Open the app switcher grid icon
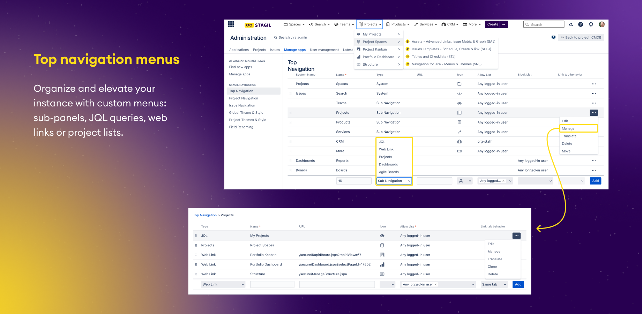The width and height of the screenshot is (642, 314). click(231, 24)
